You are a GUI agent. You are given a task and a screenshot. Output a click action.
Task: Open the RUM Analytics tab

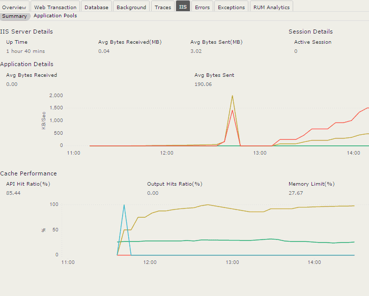tap(272, 7)
